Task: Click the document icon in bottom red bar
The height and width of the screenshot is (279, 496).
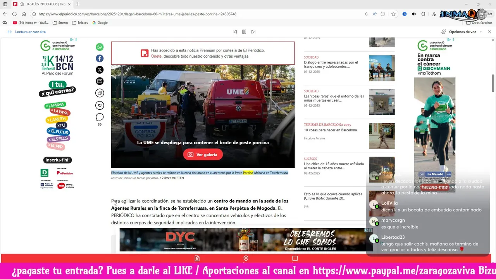Action: pyautogui.click(x=197, y=258)
